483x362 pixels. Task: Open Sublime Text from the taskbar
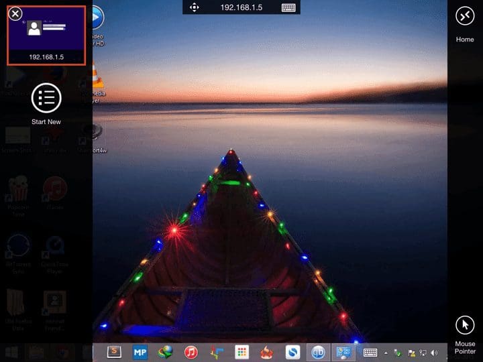click(114, 352)
